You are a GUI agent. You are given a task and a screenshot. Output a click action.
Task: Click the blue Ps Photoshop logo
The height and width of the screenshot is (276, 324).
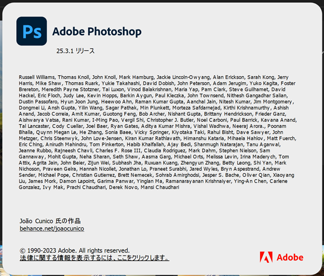point(32,31)
